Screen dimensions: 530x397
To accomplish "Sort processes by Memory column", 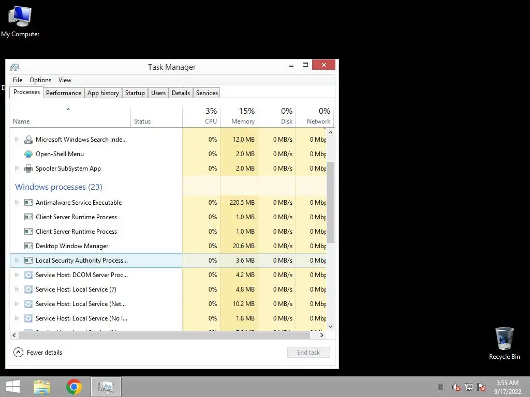I will pyautogui.click(x=239, y=116).
